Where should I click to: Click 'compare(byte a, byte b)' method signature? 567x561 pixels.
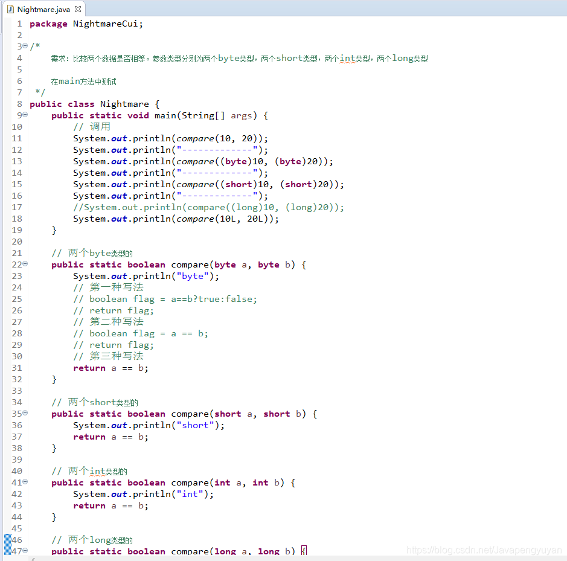click(179, 264)
